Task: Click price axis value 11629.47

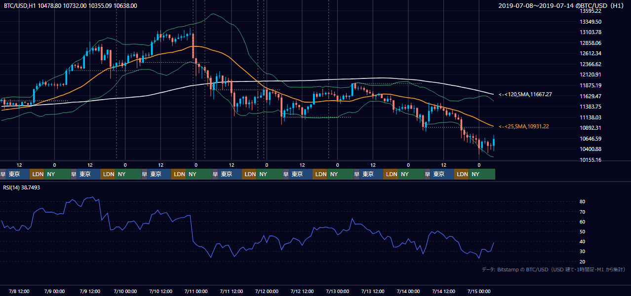Action: (591, 96)
